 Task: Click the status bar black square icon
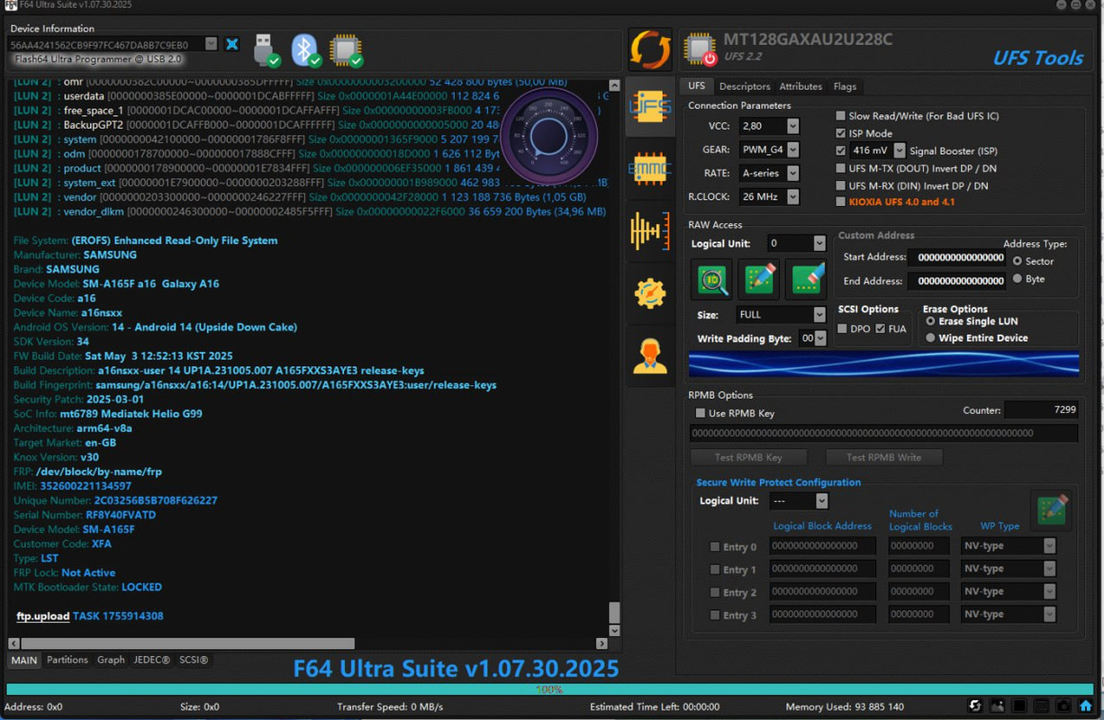click(1019, 706)
